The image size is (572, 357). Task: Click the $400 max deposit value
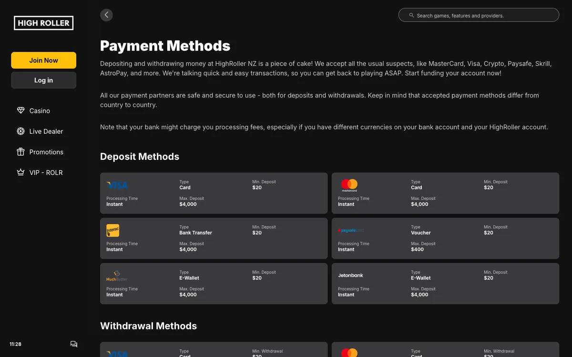pyautogui.click(x=417, y=249)
